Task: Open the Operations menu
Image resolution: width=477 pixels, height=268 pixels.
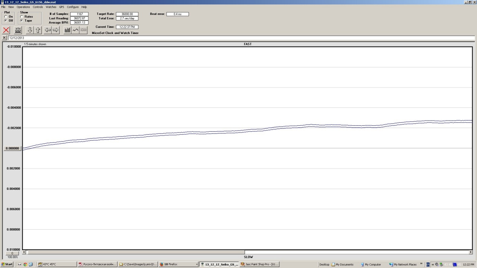Action: [23, 7]
